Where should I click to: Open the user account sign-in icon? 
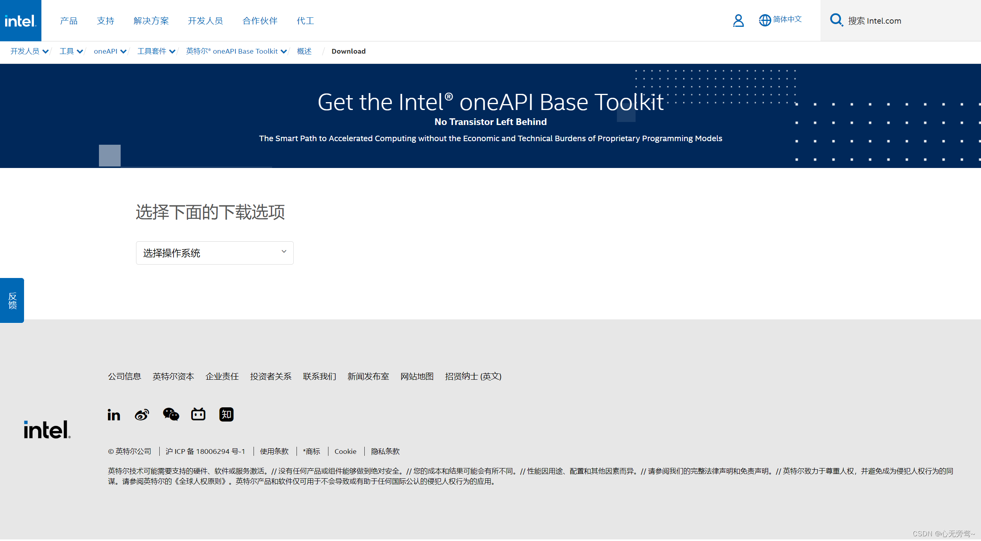click(x=738, y=21)
